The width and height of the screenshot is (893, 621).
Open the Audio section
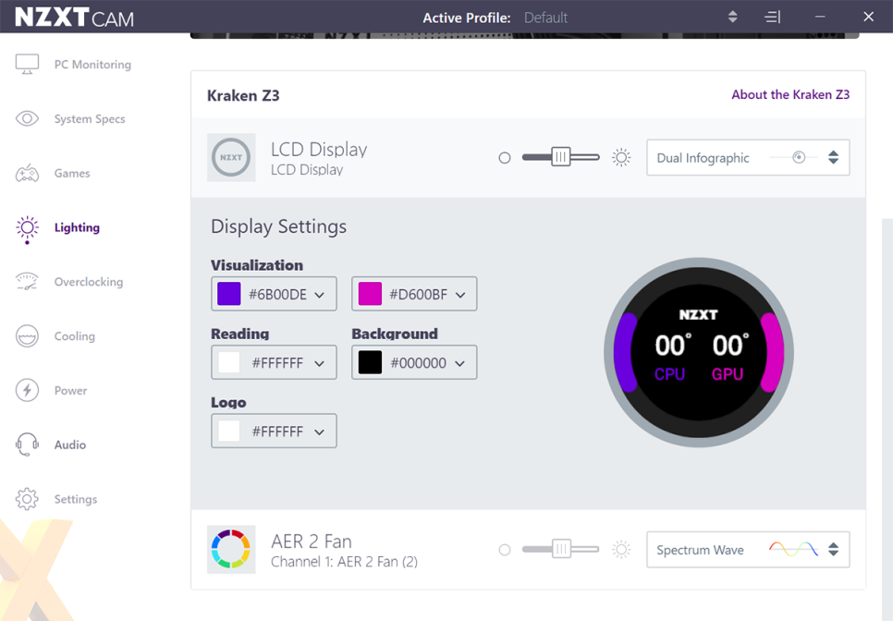70,444
